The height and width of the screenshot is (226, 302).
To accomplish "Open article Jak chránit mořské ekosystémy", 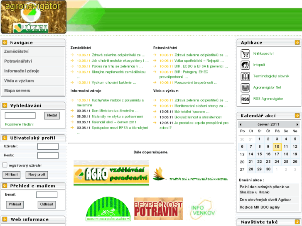I will (120, 61).
